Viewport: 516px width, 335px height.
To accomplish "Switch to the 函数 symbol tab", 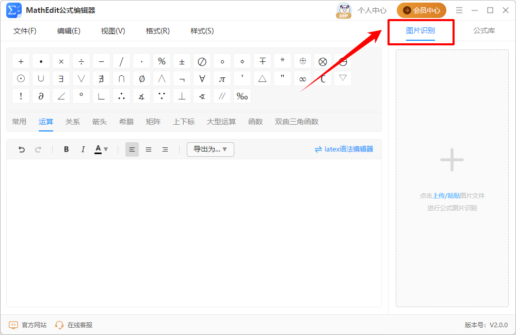I will pos(255,122).
